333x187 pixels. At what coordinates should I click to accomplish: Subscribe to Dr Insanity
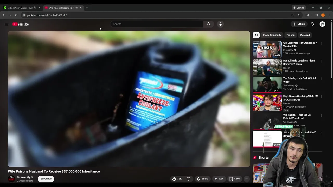point(46,179)
